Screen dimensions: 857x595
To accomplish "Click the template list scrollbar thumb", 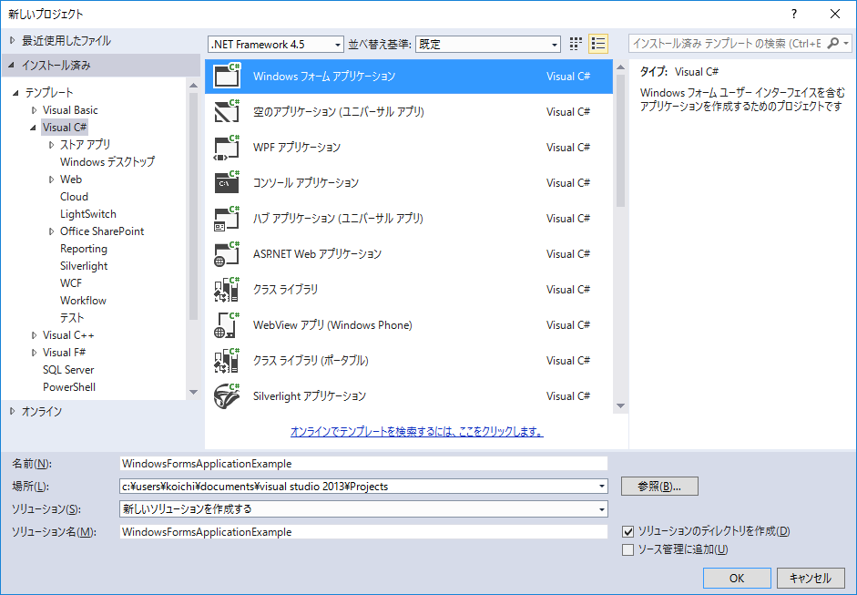I will pyautogui.click(x=620, y=140).
